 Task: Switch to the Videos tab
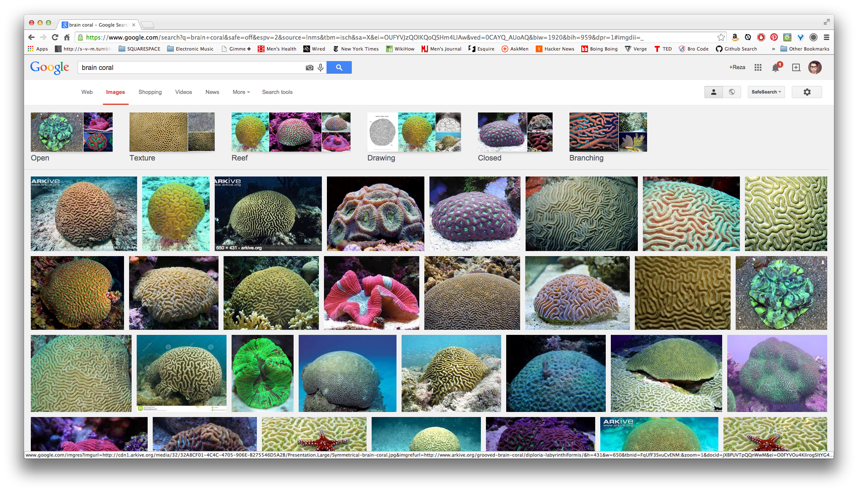[183, 92]
